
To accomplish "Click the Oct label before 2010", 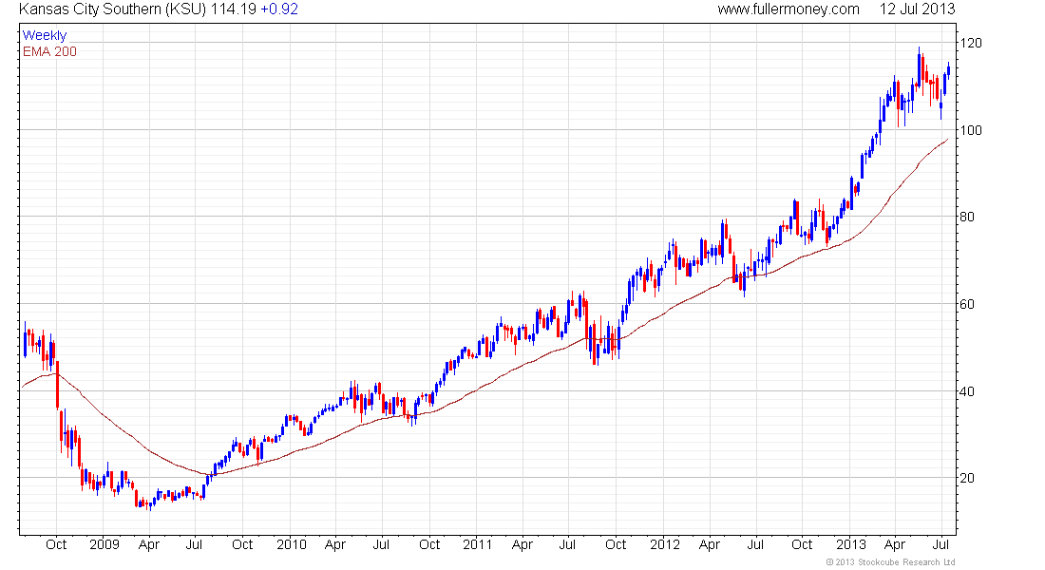I will 242,544.
